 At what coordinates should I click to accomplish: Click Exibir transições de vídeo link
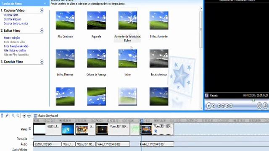(x=16, y=46)
